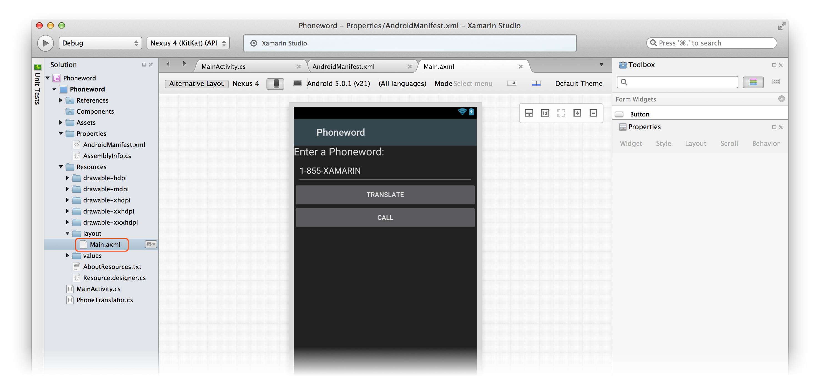Switch toolbox to compact grid view
The height and width of the screenshot is (376, 820).
(x=776, y=82)
